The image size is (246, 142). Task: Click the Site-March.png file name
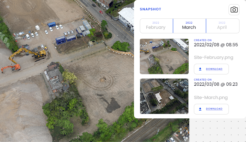[x=211, y=97]
